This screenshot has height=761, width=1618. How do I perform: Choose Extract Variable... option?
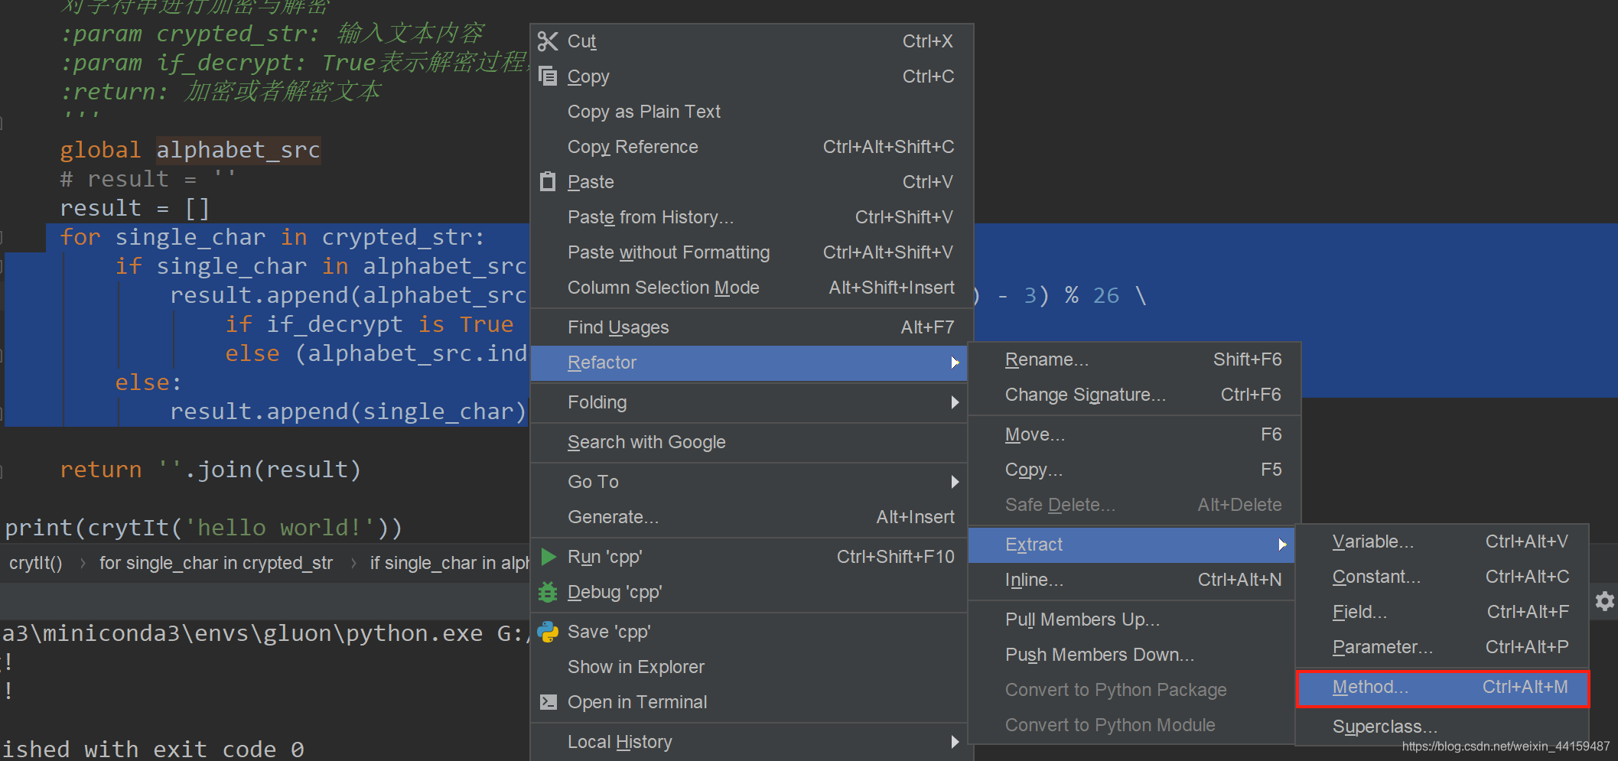(x=1443, y=541)
